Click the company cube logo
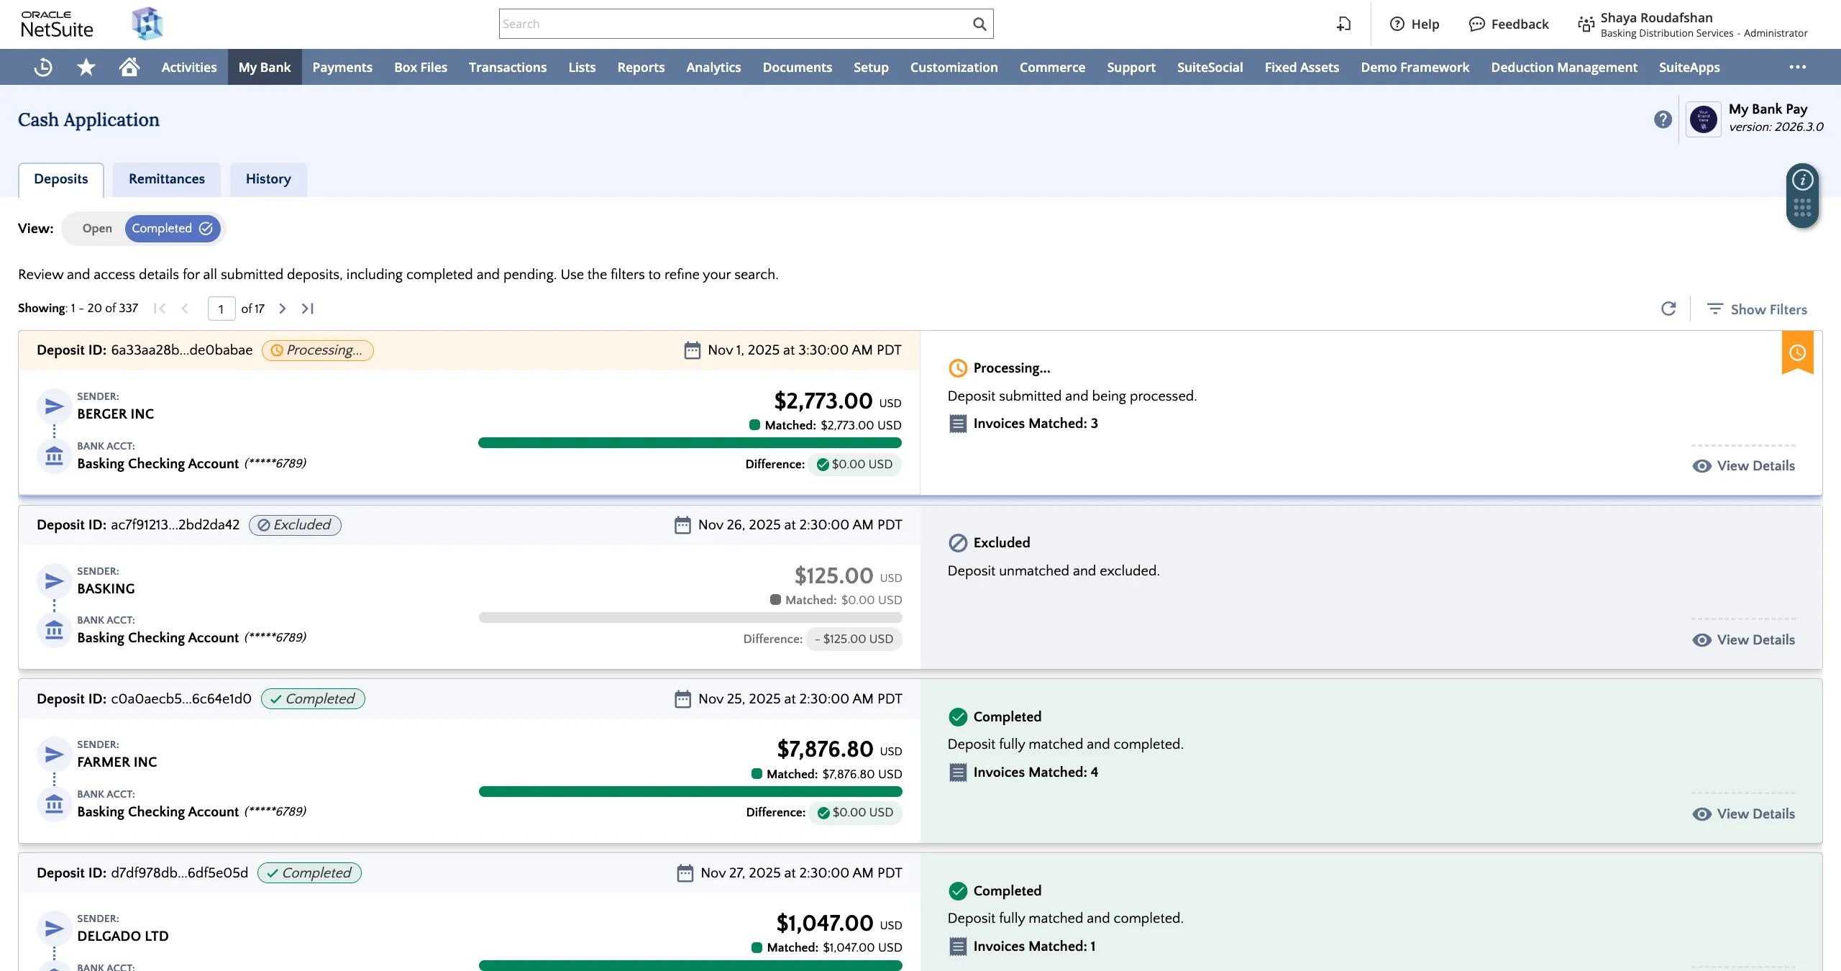This screenshot has width=1841, height=971. 147,24
